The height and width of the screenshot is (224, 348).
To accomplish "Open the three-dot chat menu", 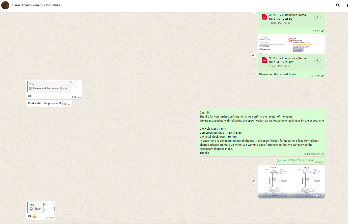I will [x=347, y=5].
